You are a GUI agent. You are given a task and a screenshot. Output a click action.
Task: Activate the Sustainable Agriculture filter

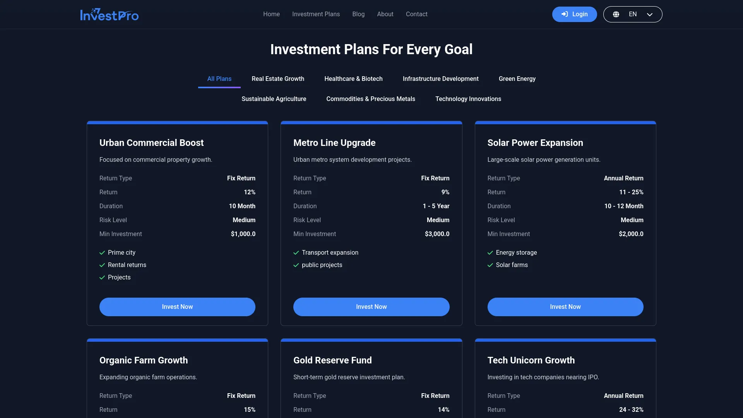274,99
